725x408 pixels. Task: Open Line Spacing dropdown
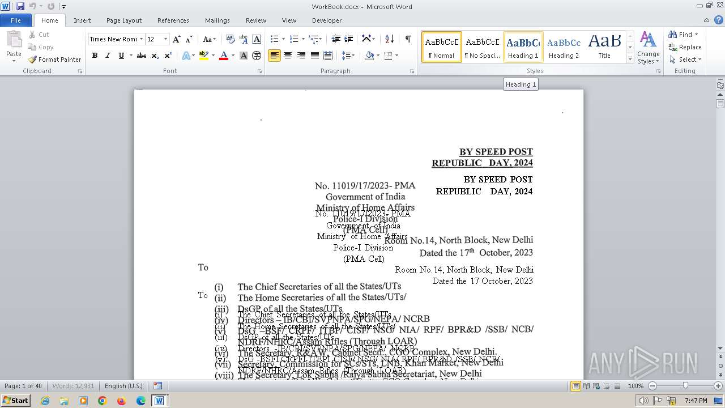(348, 56)
